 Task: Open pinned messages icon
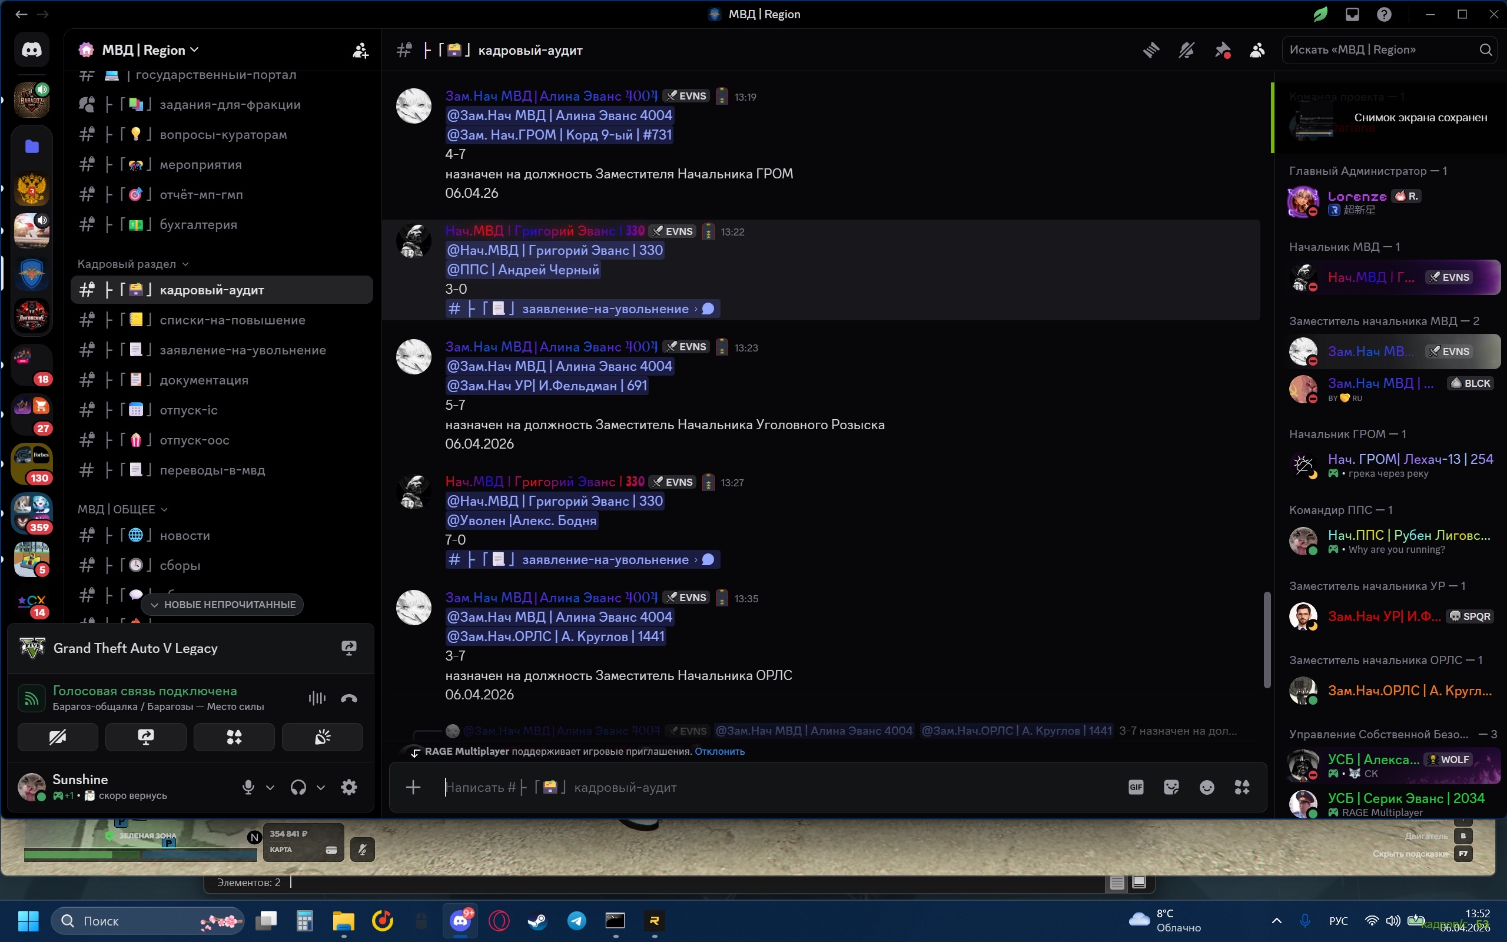click(1222, 50)
